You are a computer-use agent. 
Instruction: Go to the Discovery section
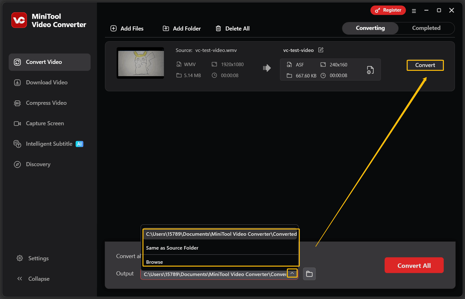pyautogui.click(x=38, y=164)
